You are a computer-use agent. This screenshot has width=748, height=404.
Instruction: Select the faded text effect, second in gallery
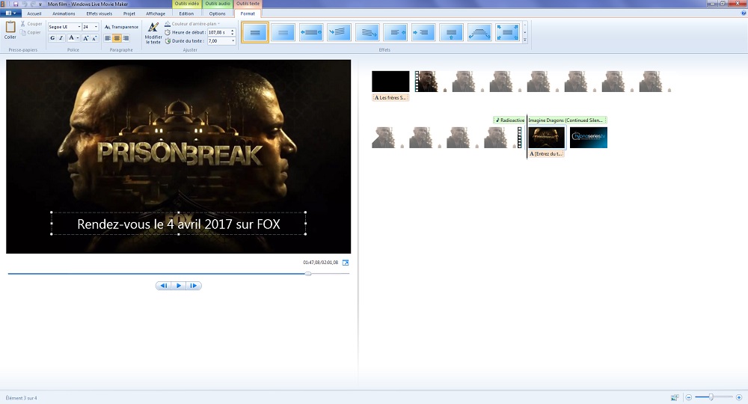point(283,32)
